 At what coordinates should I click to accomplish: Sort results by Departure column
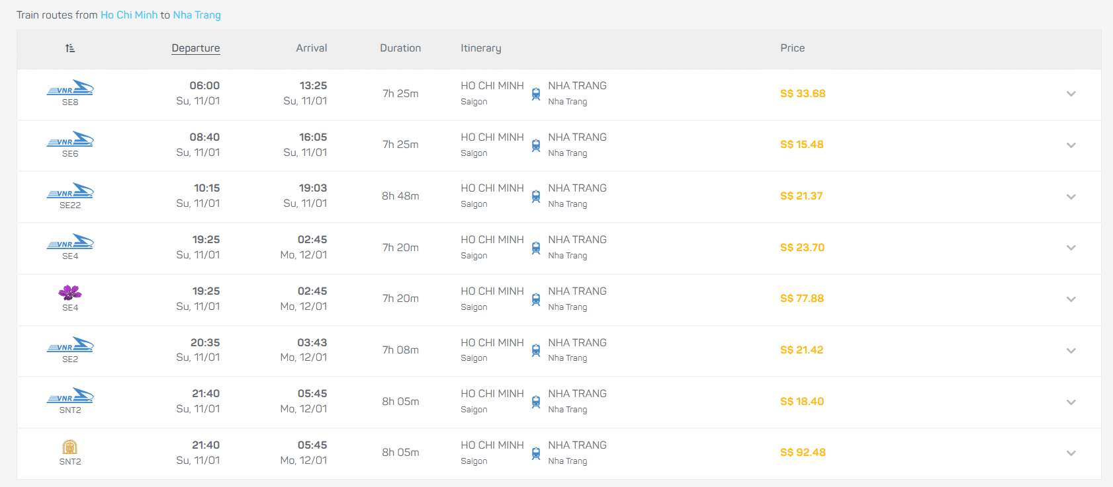point(195,48)
